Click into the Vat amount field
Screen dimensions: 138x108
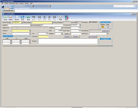point(43,34)
